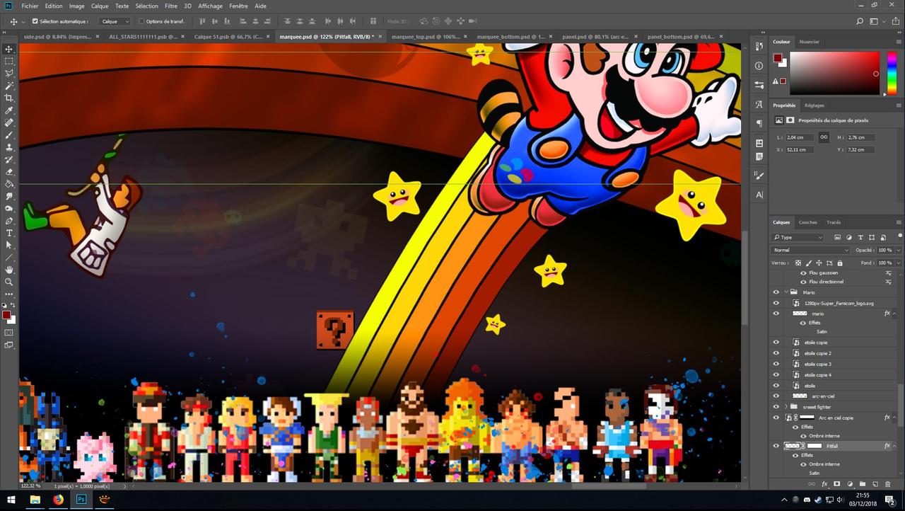Select the Paint Bucket tool
The height and width of the screenshot is (511, 905).
coord(9,184)
